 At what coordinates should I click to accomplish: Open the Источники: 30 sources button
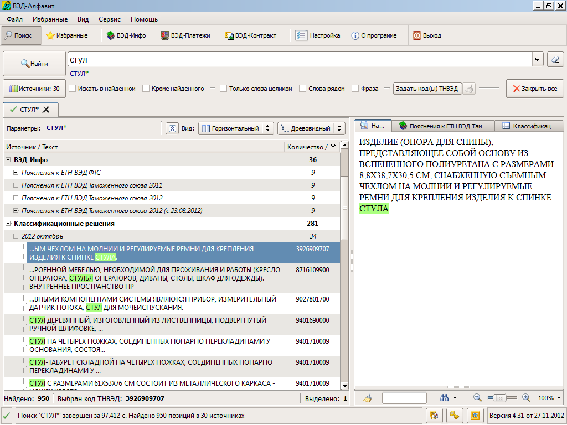point(34,89)
